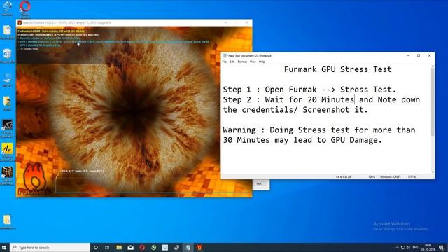Maximize the Notepad window
The height and width of the screenshot is (252, 448).
pos(419,56)
